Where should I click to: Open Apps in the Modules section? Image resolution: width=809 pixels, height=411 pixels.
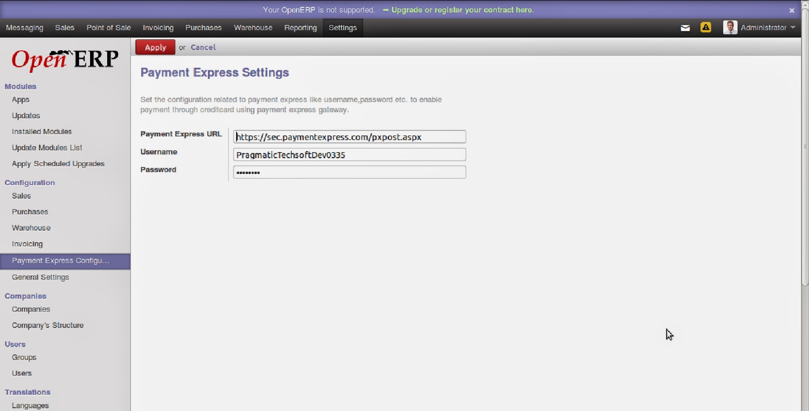21,100
